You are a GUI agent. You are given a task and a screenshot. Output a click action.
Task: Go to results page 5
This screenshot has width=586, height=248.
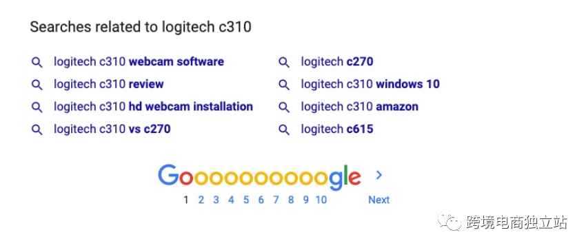pyautogui.click(x=246, y=200)
